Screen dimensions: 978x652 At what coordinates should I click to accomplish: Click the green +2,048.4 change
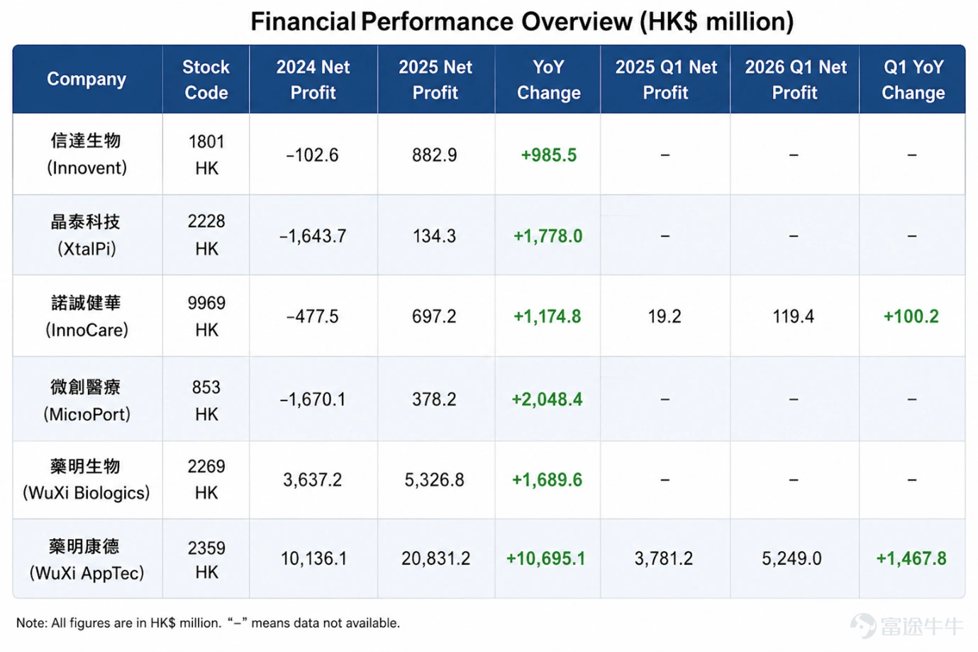click(x=547, y=399)
